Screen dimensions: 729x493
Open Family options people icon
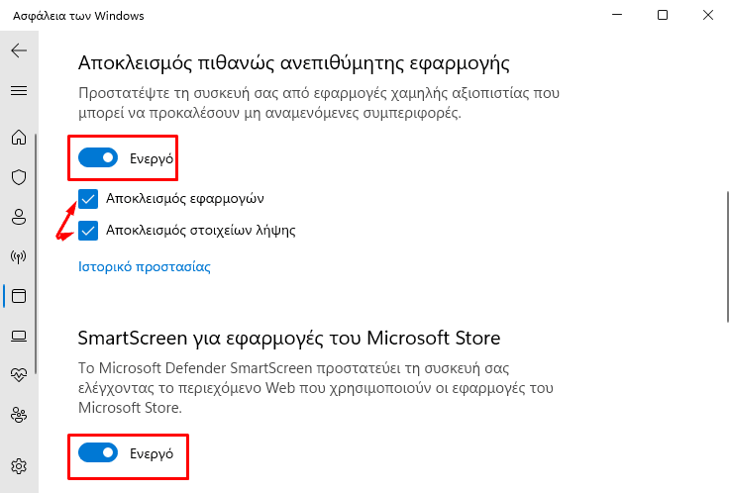coord(19,415)
